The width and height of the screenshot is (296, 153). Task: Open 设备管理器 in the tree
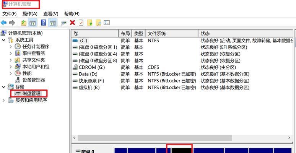pos(34,80)
